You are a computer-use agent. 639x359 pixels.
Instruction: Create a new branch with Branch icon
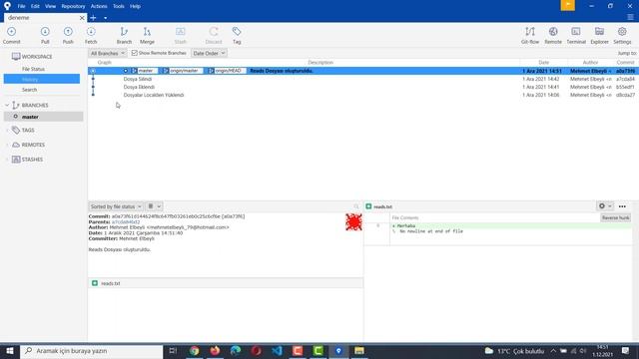124,36
